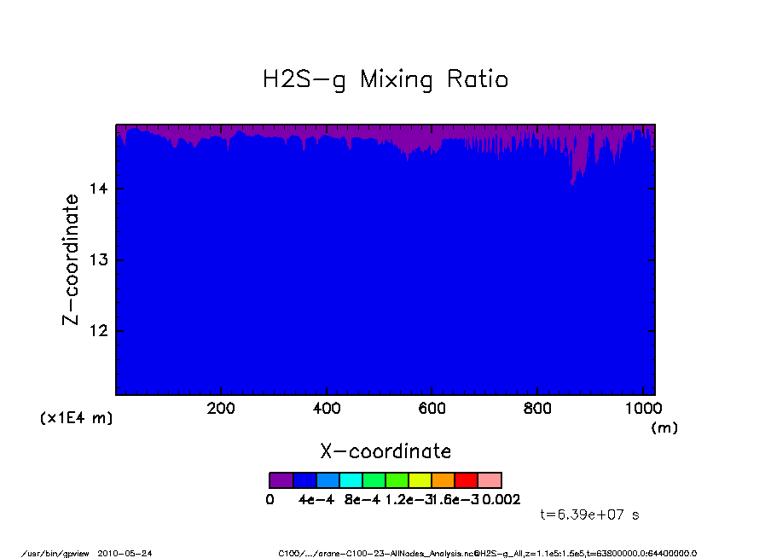Click the 'Z-coordinate' axis label
The height and width of the screenshot is (558, 771).
pyautogui.click(x=70, y=260)
